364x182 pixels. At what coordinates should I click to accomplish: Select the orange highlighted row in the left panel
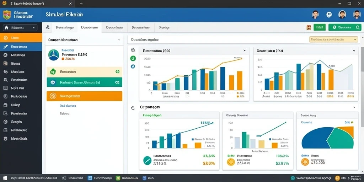click(85, 96)
